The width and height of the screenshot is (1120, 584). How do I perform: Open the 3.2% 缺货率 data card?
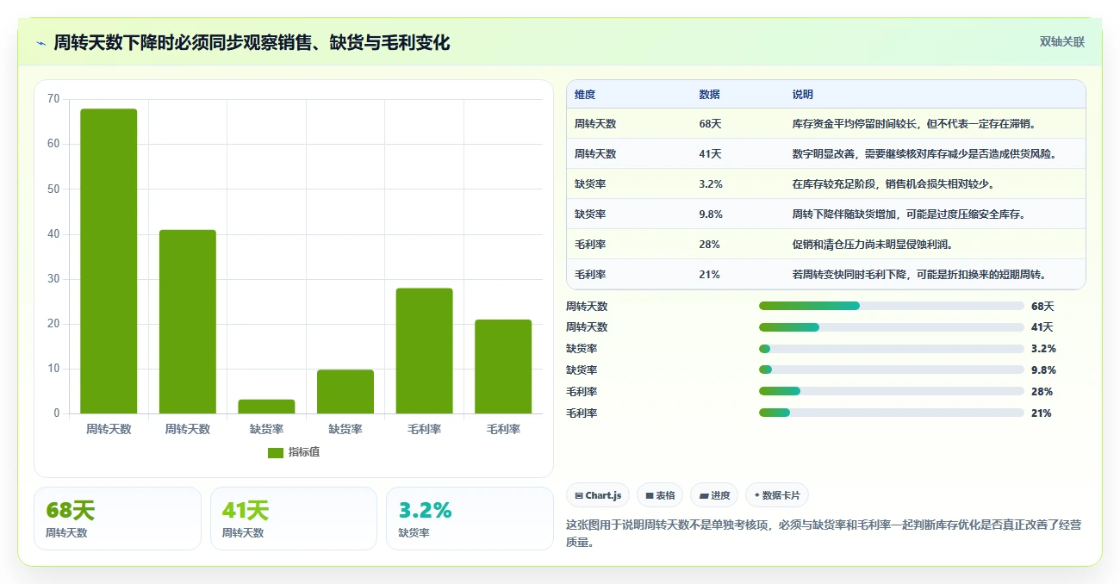tap(470, 519)
